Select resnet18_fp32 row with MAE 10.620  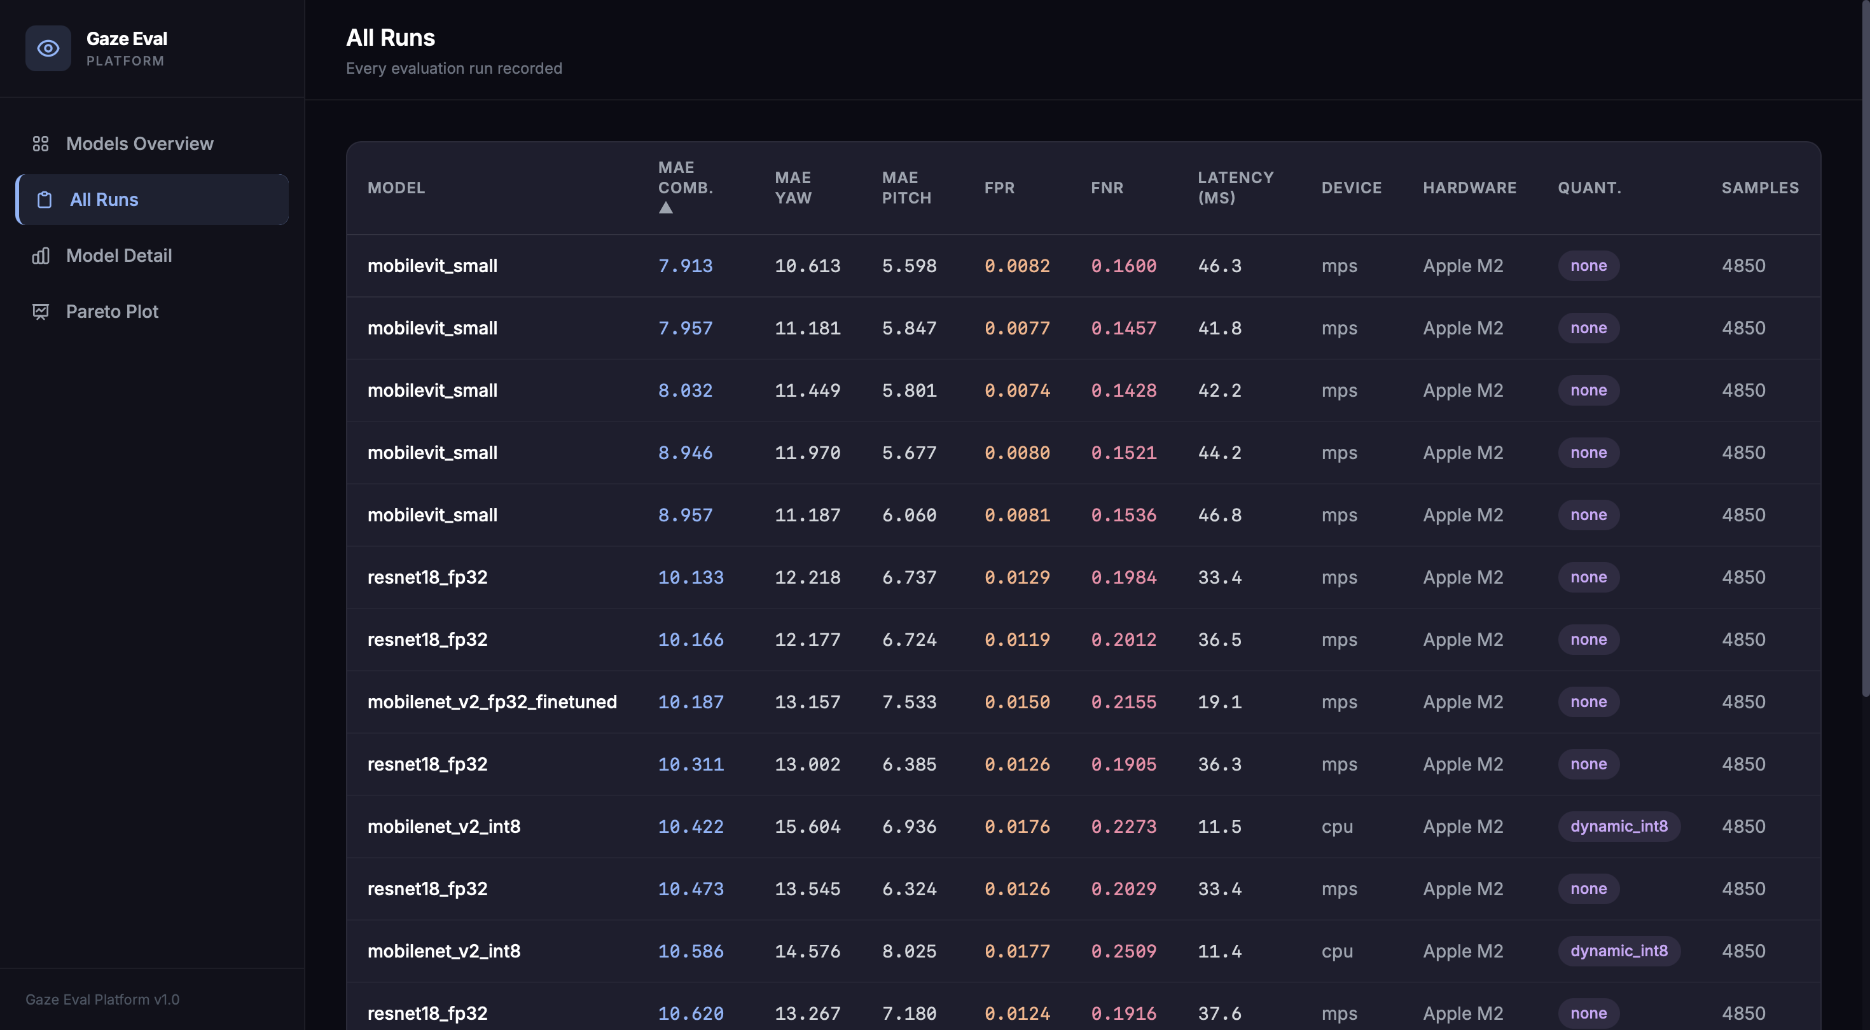[x=1083, y=1006]
